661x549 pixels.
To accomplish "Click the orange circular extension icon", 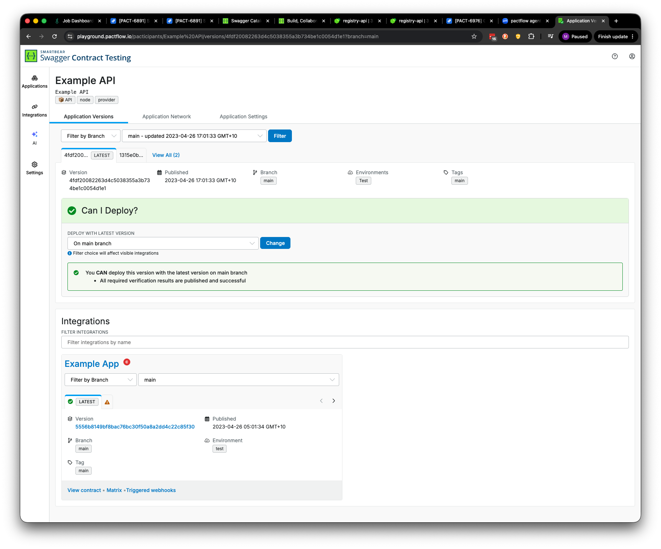I will [x=505, y=36].
